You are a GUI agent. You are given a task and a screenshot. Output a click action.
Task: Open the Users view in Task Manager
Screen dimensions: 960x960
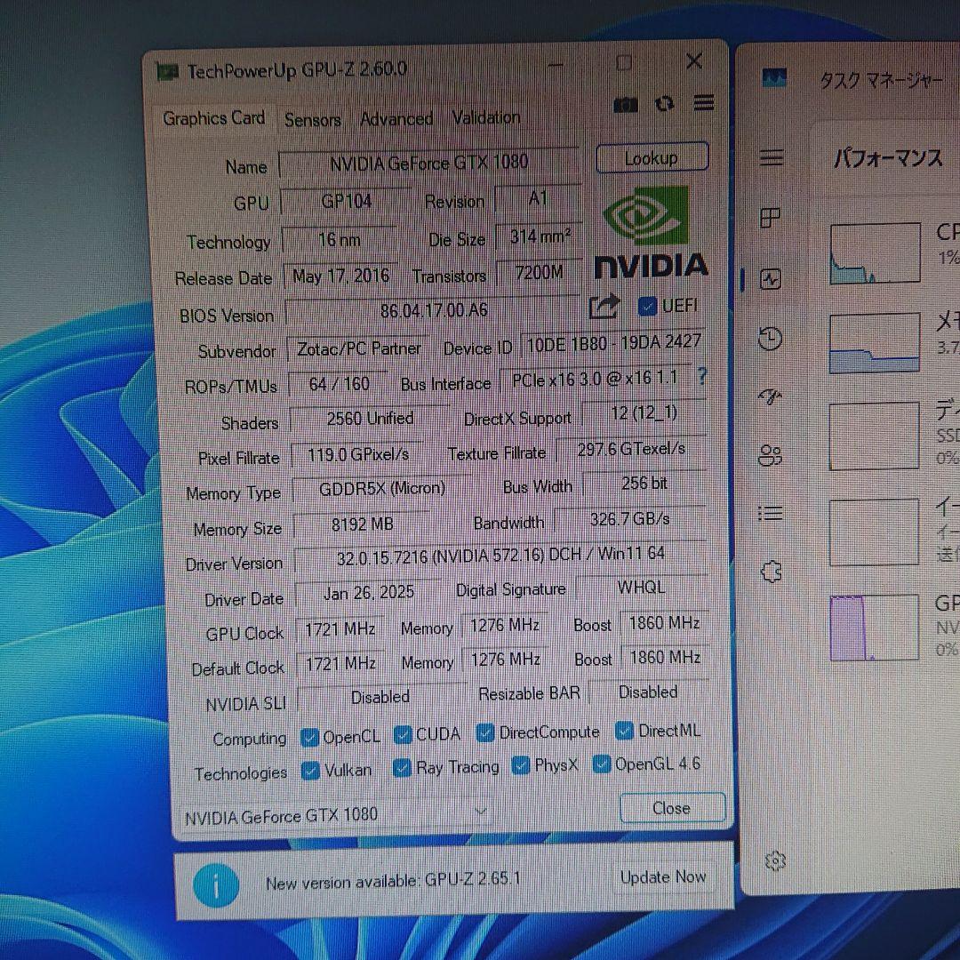click(770, 456)
